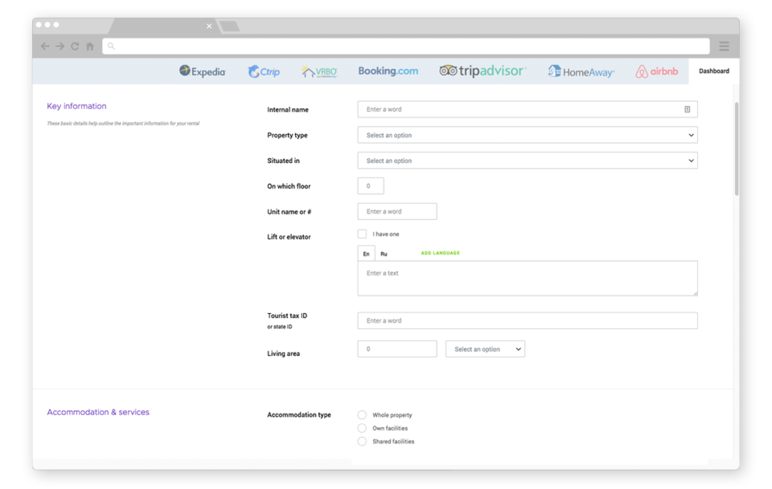This screenshot has height=489, width=772.
Task: Click the browser address bar
Action: click(x=405, y=47)
